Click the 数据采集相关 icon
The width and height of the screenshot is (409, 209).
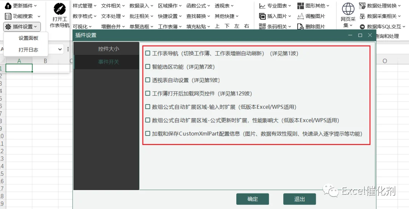(362, 16)
